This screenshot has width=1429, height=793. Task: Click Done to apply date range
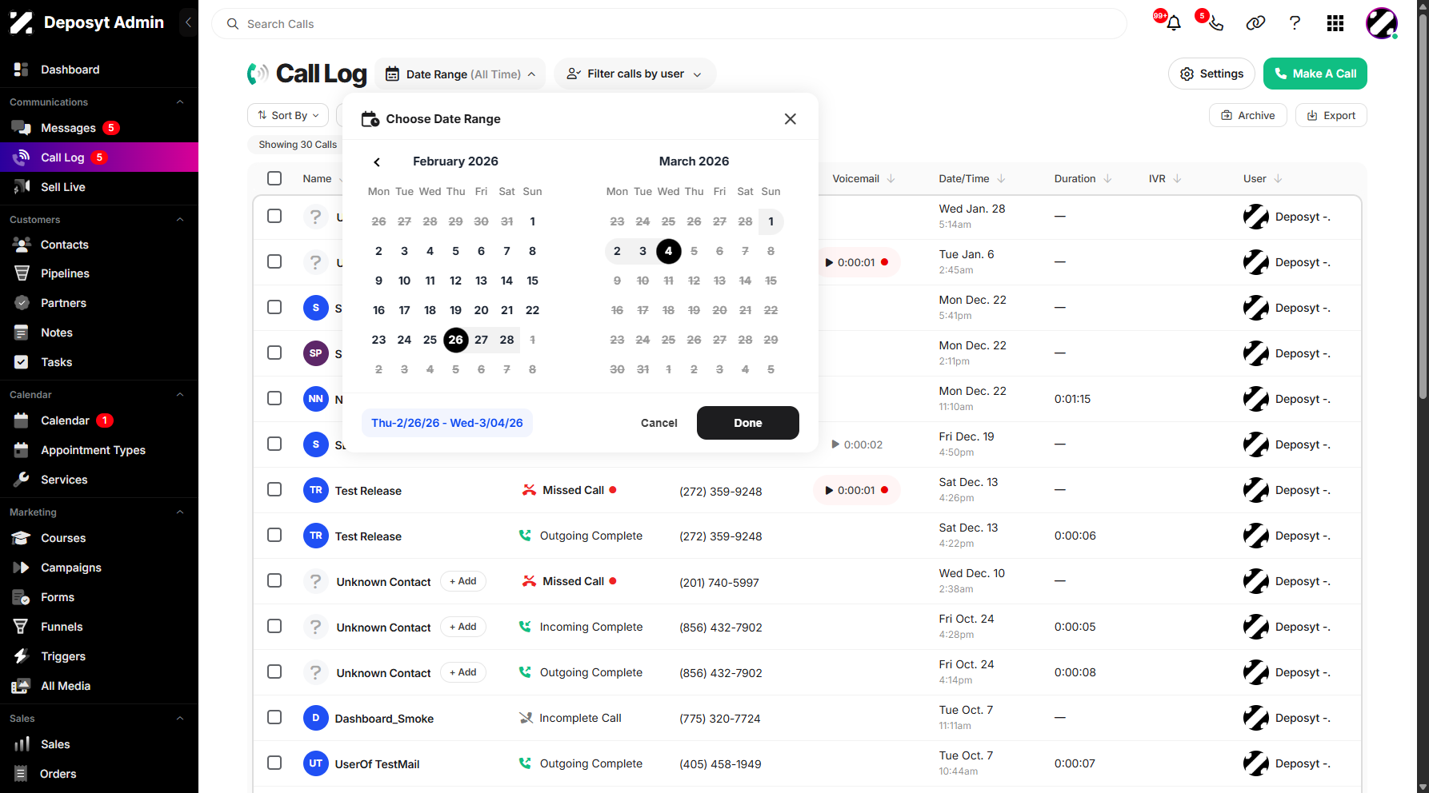(x=748, y=423)
